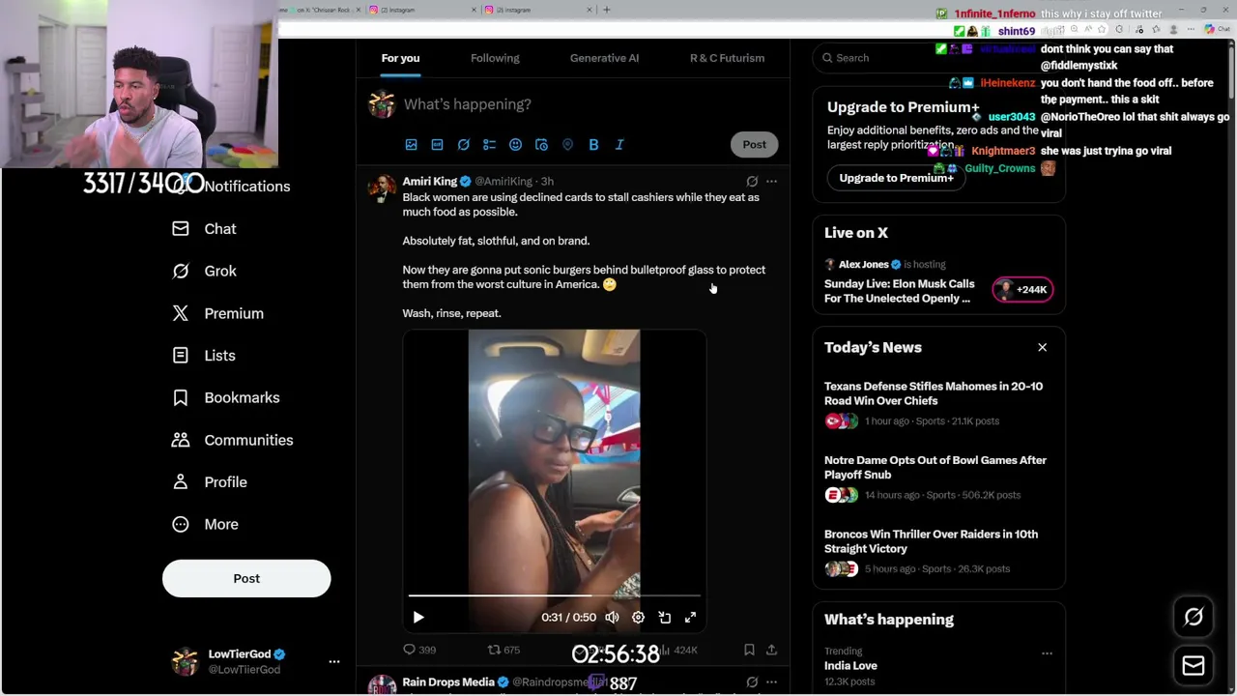Viewport: 1237px width, 696px height.
Task: Open the India Love trending topic
Action: click(x=850, y=666)
